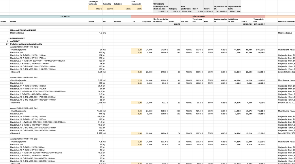
Task: Click the Materiaali / alihankinta column header
Action: [286, 22]
